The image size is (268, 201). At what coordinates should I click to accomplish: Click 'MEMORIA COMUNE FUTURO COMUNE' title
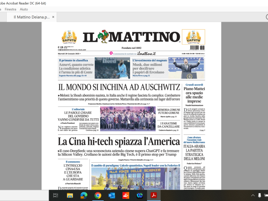(x=169, y=111)
